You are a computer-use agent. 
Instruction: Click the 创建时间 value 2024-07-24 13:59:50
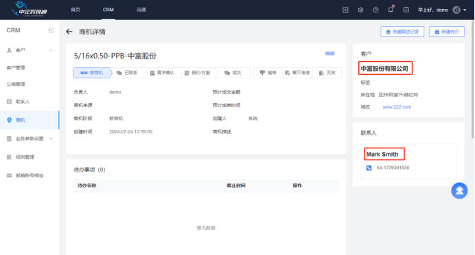click(x=130, y=131)
